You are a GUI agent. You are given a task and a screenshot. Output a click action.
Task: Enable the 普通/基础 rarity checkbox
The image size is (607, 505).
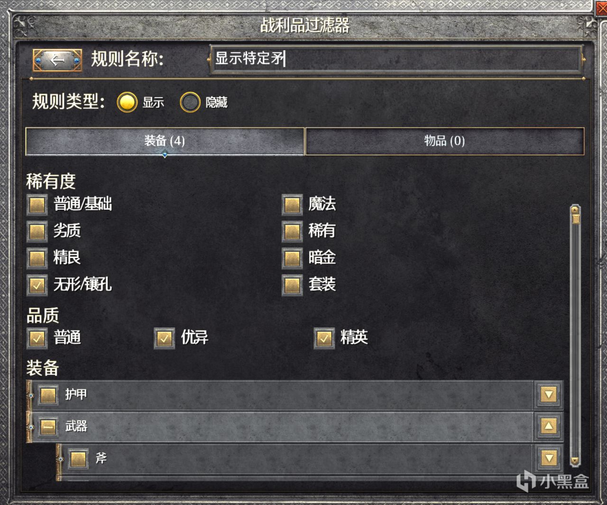coord(37,204)
